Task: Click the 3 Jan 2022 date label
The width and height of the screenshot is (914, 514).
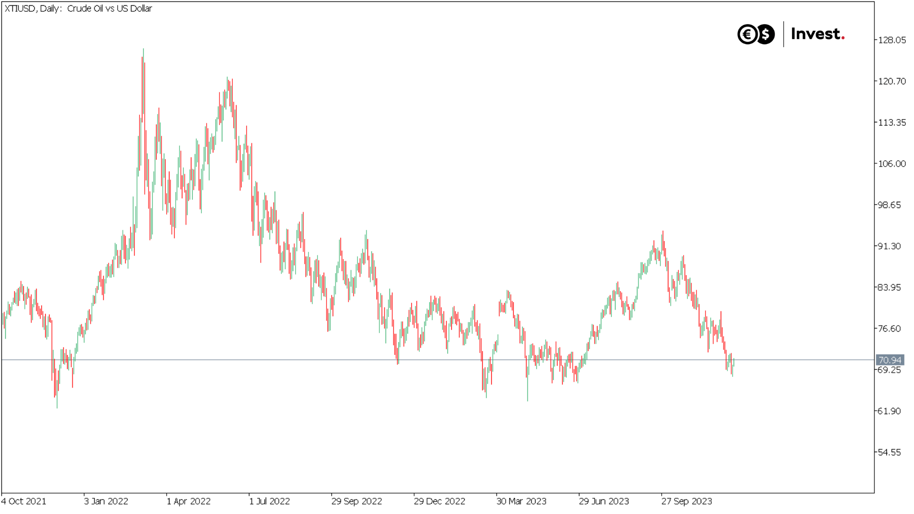Action: pyautogui.click(x=106, y=501)
